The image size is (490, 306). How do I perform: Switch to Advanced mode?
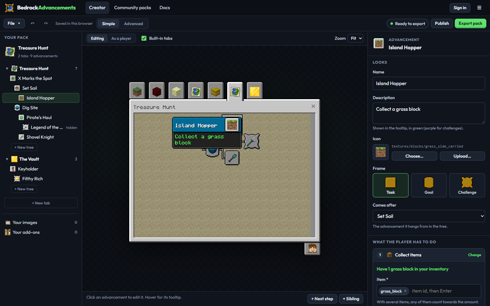(133, 24)
